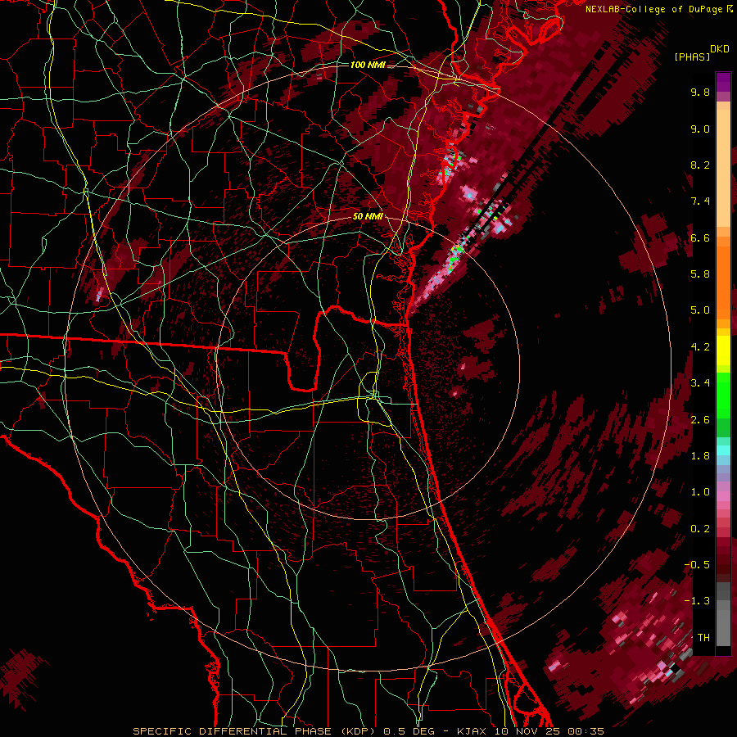The image size is (737, 737).
Task: Pick the bright green band on color scale
Action: (x=723, y=395)
